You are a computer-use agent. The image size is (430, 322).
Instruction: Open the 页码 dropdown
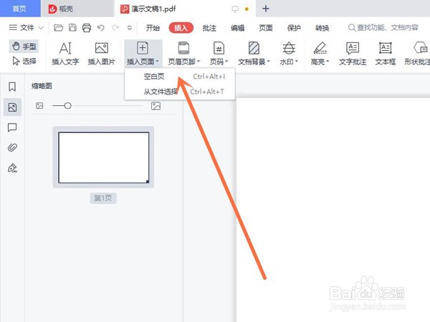tap(219, 54)
